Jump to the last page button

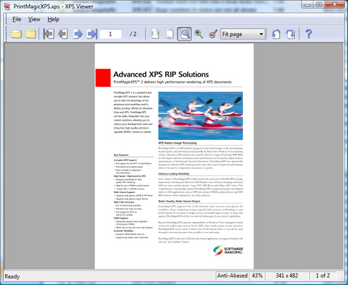tap(92, 34)
